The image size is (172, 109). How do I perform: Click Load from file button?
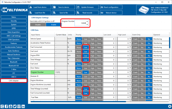tap(40, 13)
